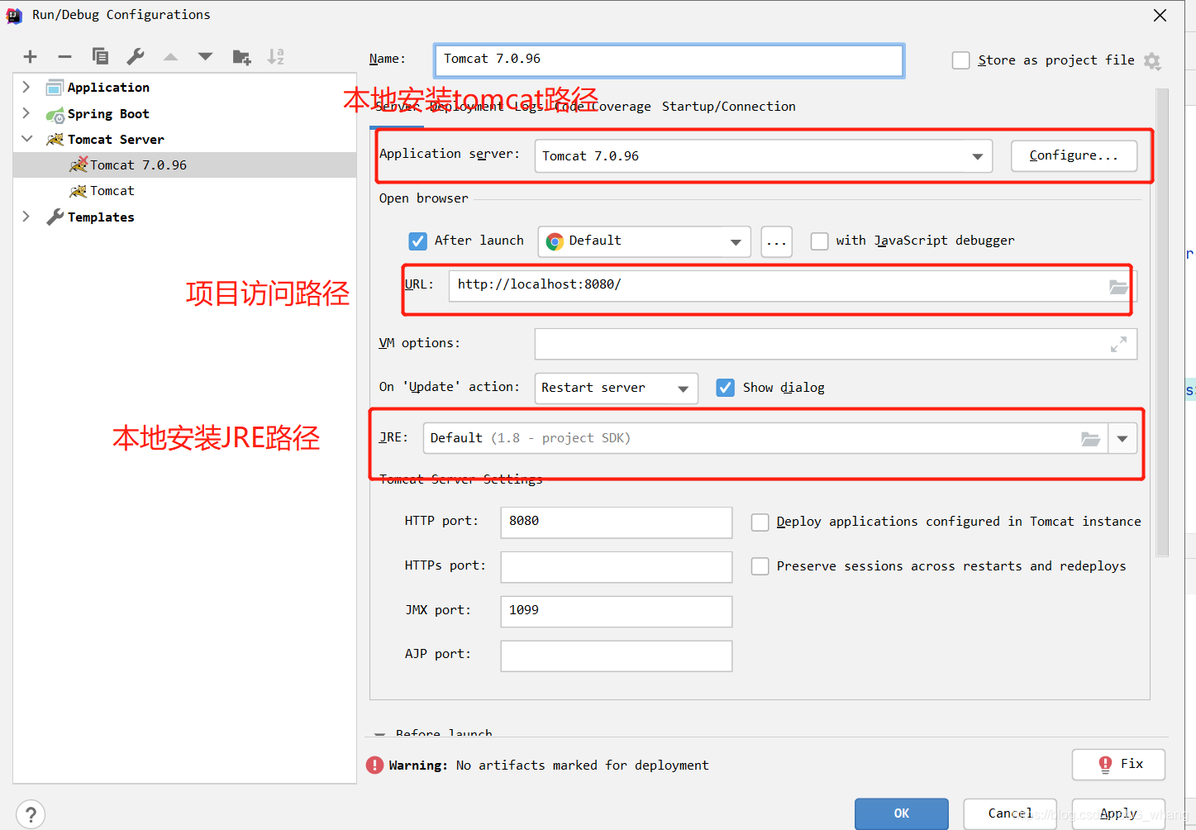Viewport: 1196px width, 830px height.
Task: Collapse the Tomcat Server tree node
Action: [26, 139]
